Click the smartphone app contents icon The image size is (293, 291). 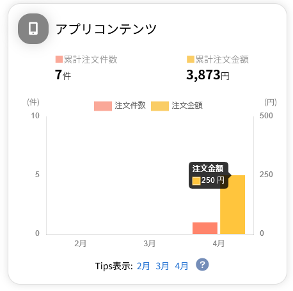(33, 29)
